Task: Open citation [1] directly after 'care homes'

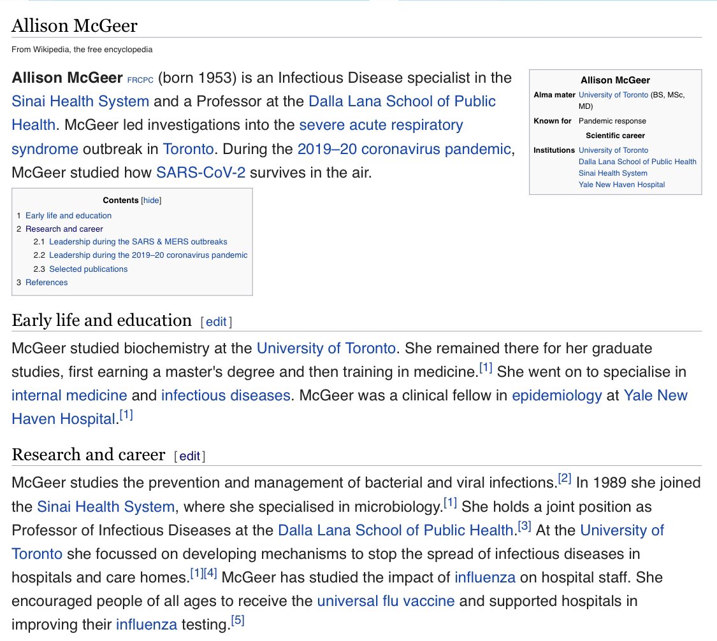Action: point(197,574)
